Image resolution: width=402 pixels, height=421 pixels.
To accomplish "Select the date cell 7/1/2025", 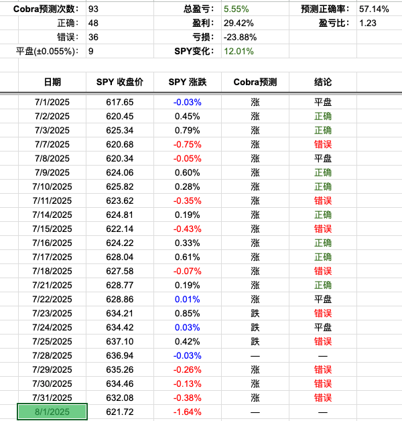I will click(52, 103).
